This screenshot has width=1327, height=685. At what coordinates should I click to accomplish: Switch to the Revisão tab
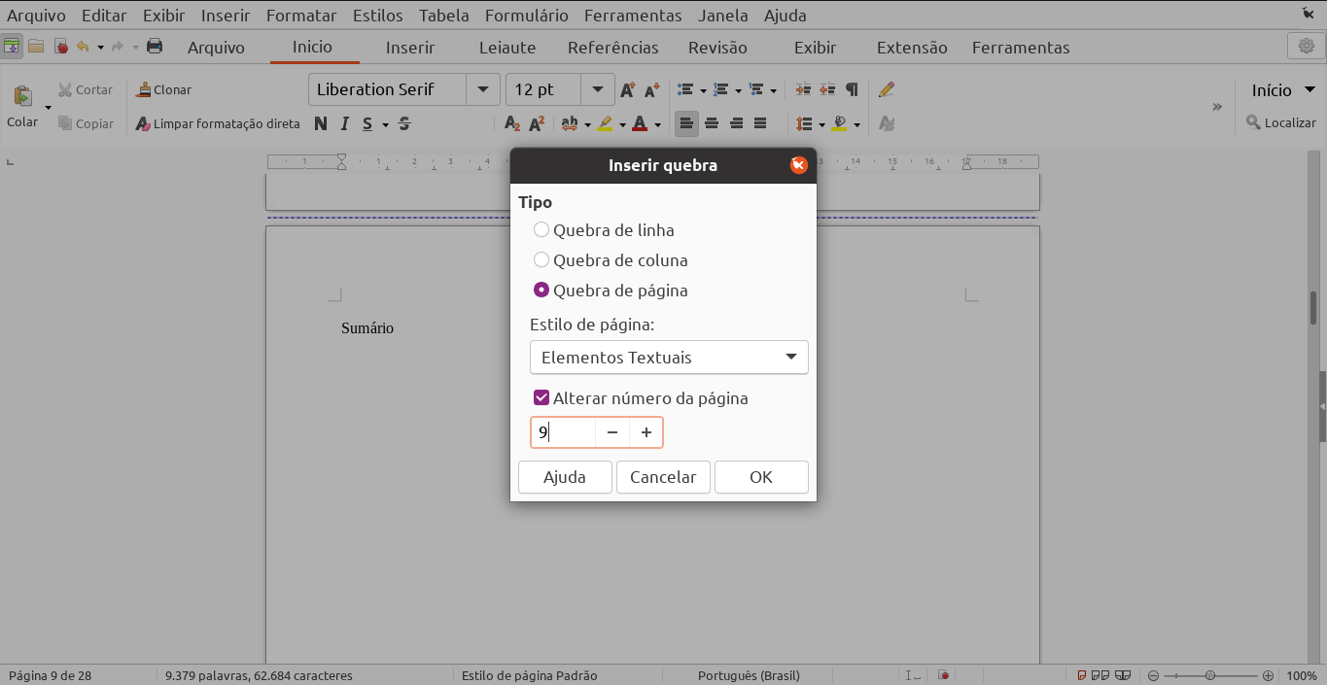pos(717,48)
